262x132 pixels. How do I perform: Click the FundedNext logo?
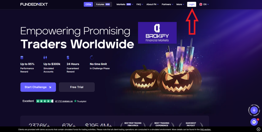pos(34,4)
